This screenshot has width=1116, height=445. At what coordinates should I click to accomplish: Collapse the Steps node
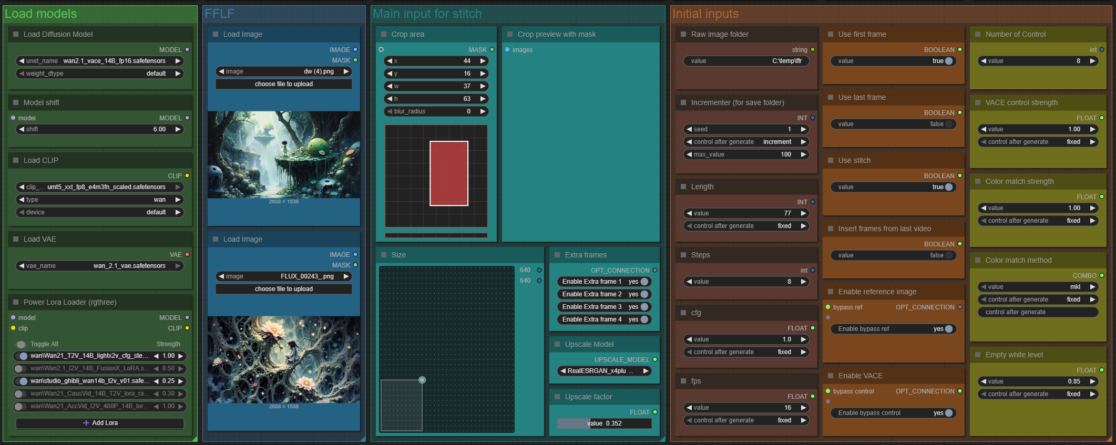tap(683, 255)
